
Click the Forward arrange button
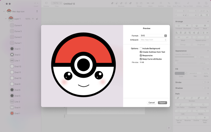pyautogui.click(x=179, y=26)
